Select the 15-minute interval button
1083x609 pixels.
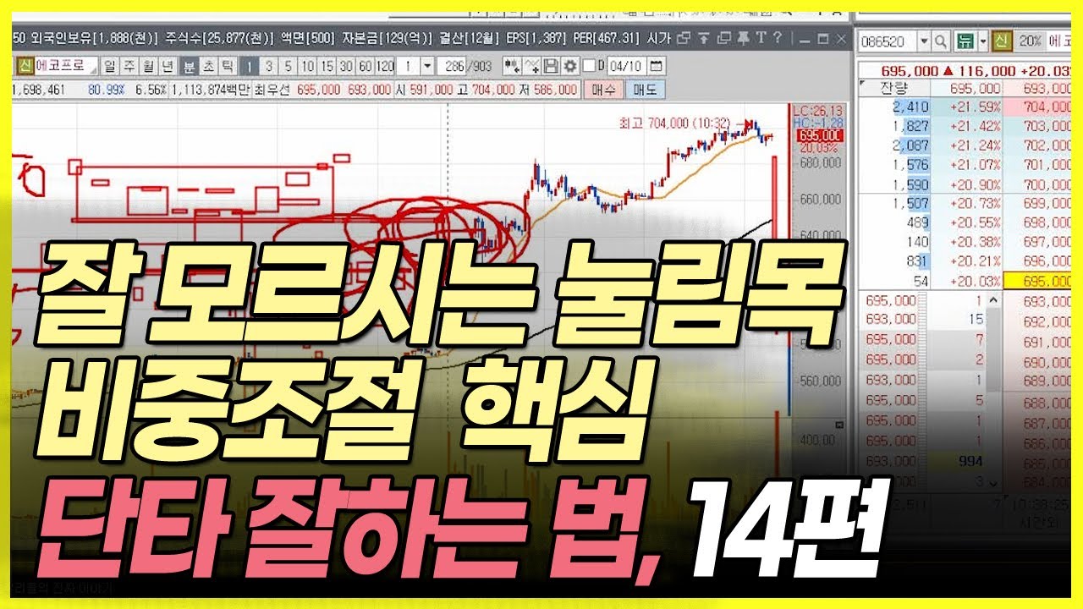pyautogui.click(x=327, y=67)
